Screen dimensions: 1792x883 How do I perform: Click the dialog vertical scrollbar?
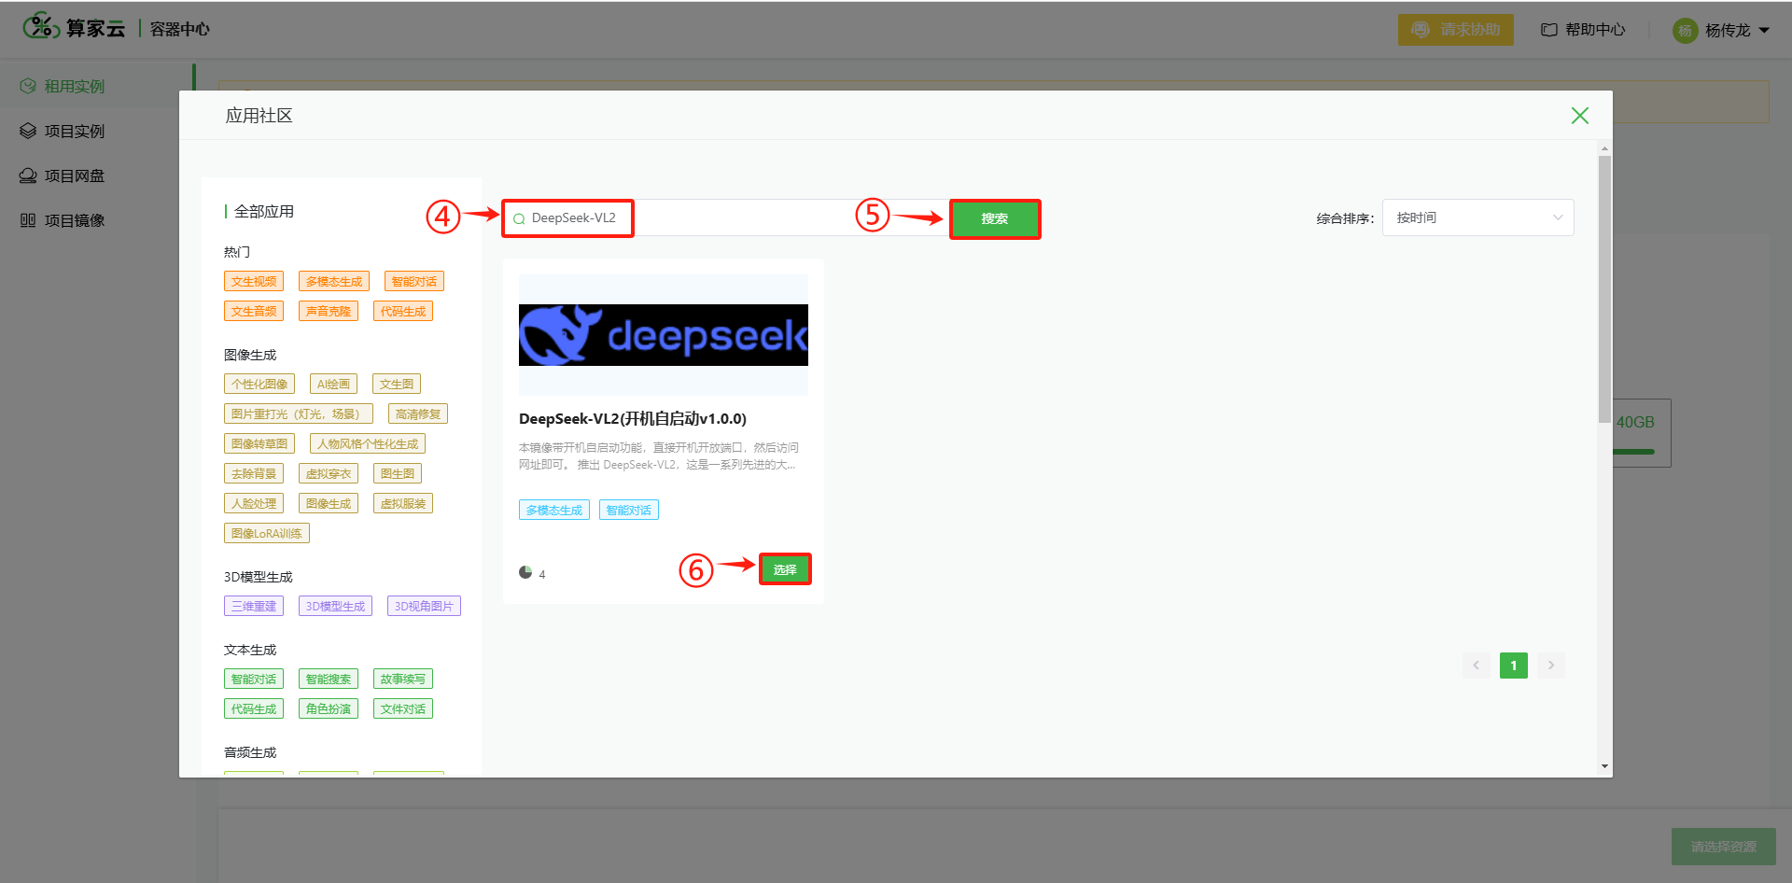pos(1604,289)
